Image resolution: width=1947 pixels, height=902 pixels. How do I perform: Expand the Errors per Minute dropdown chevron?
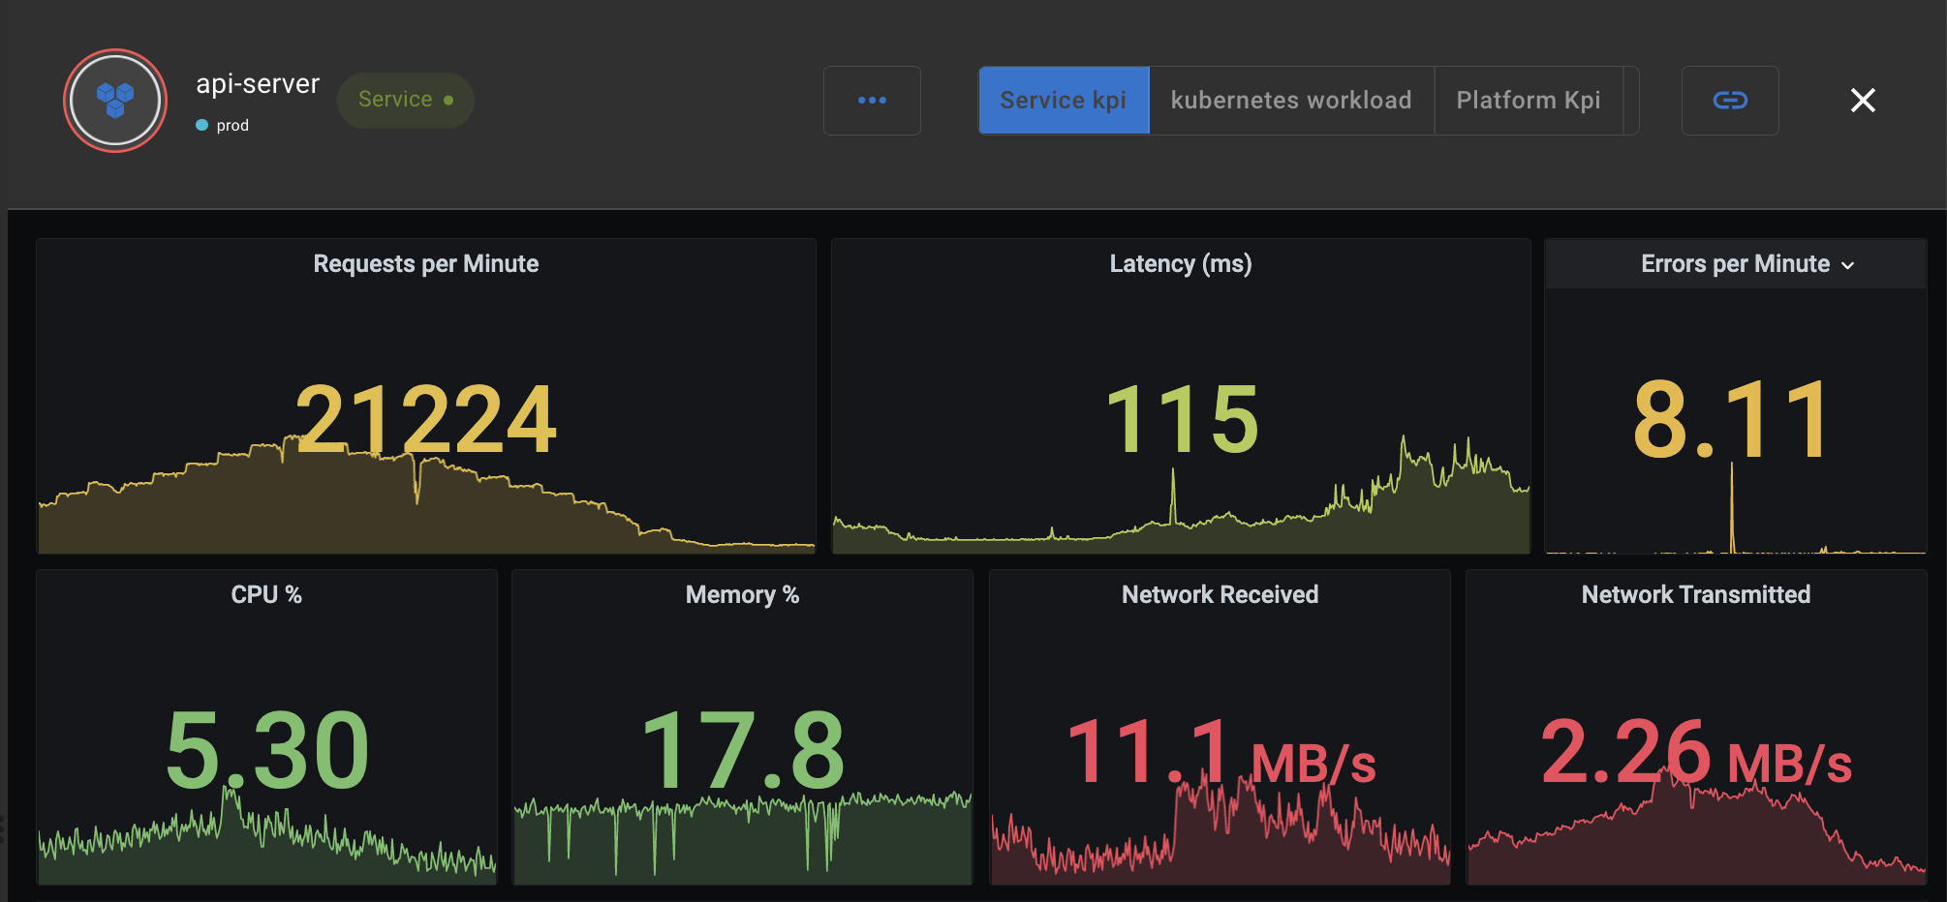(1848, 265)
